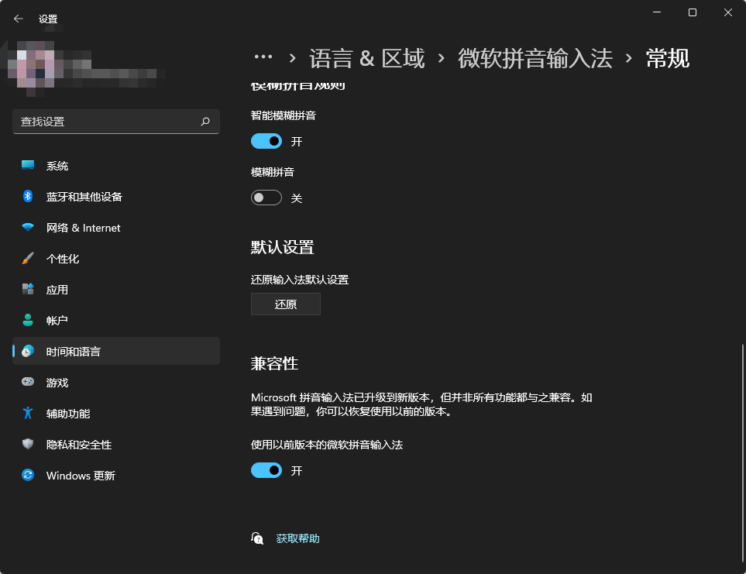The height and width of the screenshot is (574, 746).
Task: Go to 微软拼音输入法 breadcrumb
Action: (x=535, y=59)
